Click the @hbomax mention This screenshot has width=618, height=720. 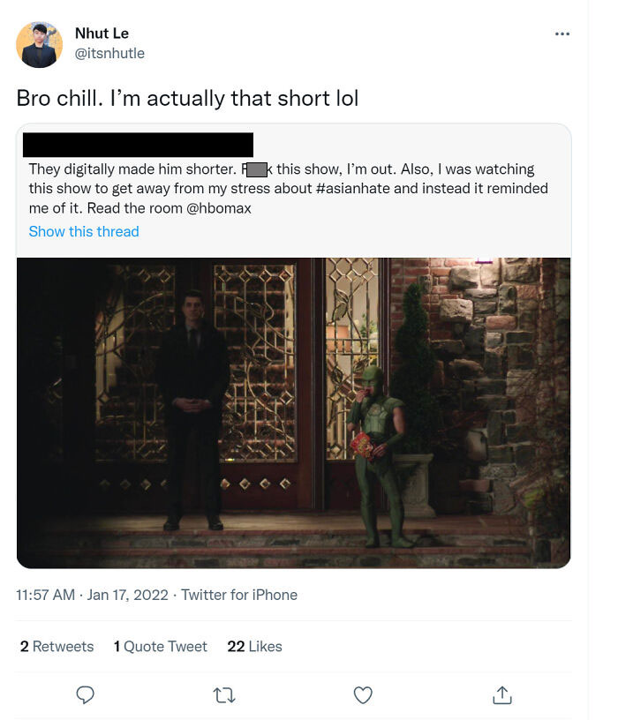click(x=219, y=208)
